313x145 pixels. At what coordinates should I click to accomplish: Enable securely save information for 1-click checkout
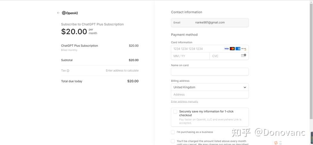[x=175, y=111]
